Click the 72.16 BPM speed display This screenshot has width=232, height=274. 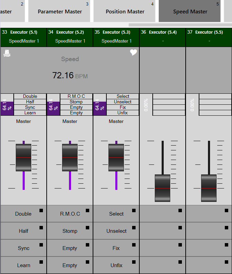click(70, 76)
